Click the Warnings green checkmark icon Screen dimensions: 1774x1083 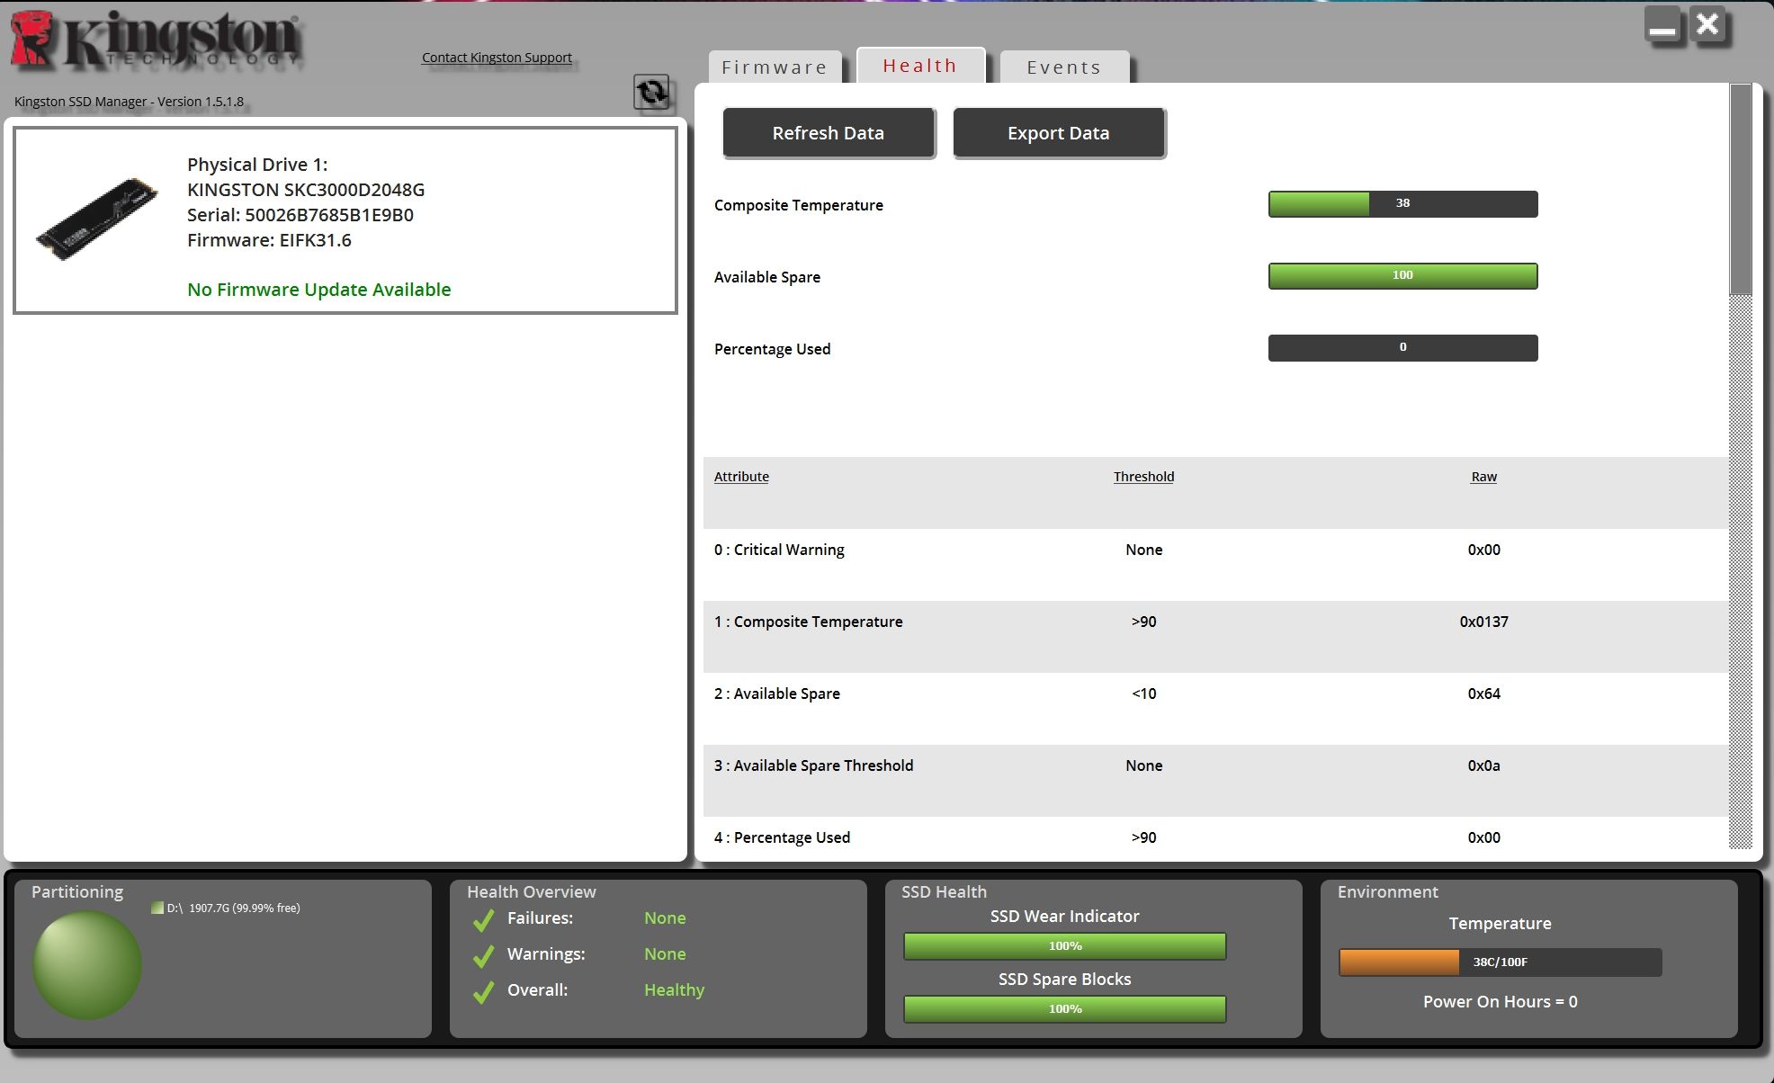tap(484, 955)
